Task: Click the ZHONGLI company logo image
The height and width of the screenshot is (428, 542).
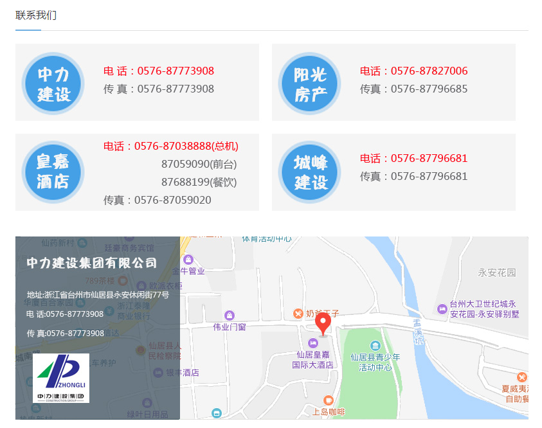Action: coord(61,378)
